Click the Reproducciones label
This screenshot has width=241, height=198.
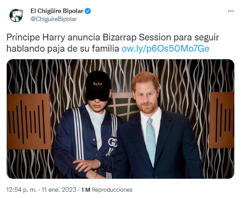point(112,190)
